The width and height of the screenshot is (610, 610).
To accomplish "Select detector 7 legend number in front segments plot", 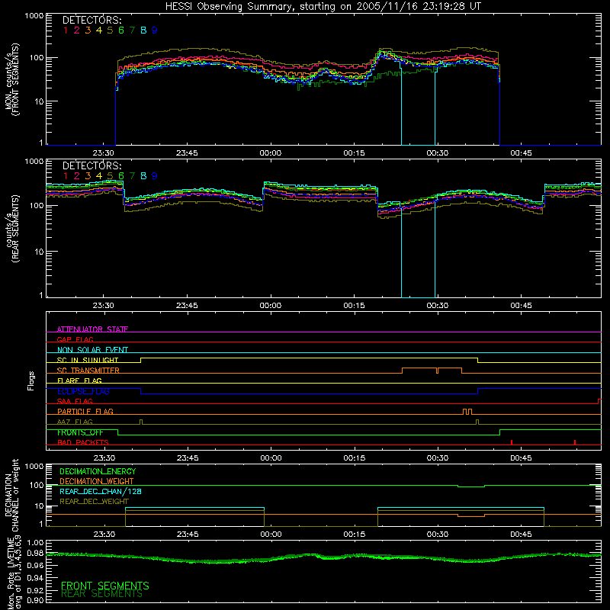I will coord(132,30).
